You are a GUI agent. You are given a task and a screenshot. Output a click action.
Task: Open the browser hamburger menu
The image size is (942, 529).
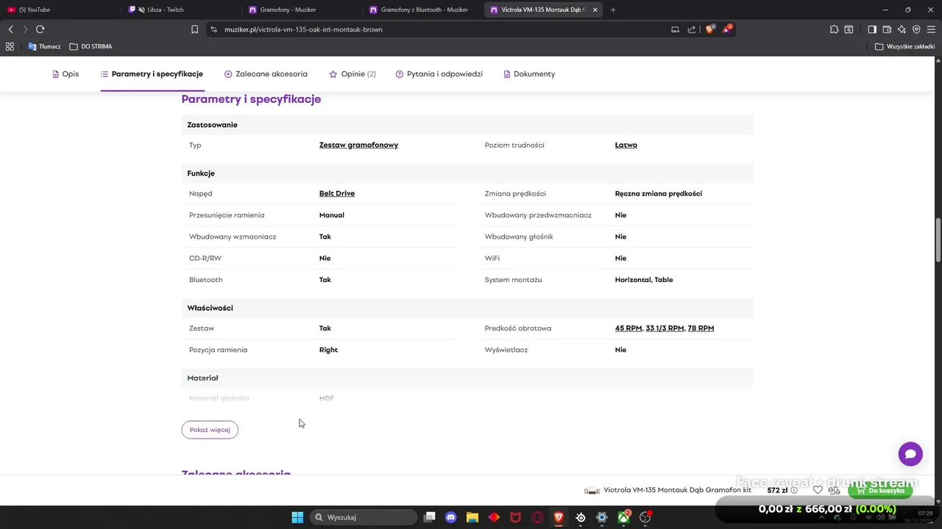[x=931, y=29]
